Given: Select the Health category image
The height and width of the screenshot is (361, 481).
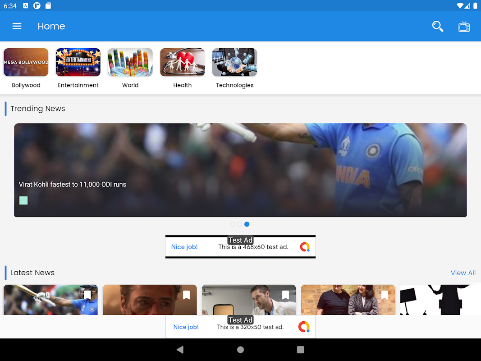Looking at the screenshot, I should coord(183,62).
